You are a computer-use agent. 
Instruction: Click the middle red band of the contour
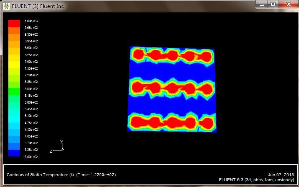(x=172, y=88)
